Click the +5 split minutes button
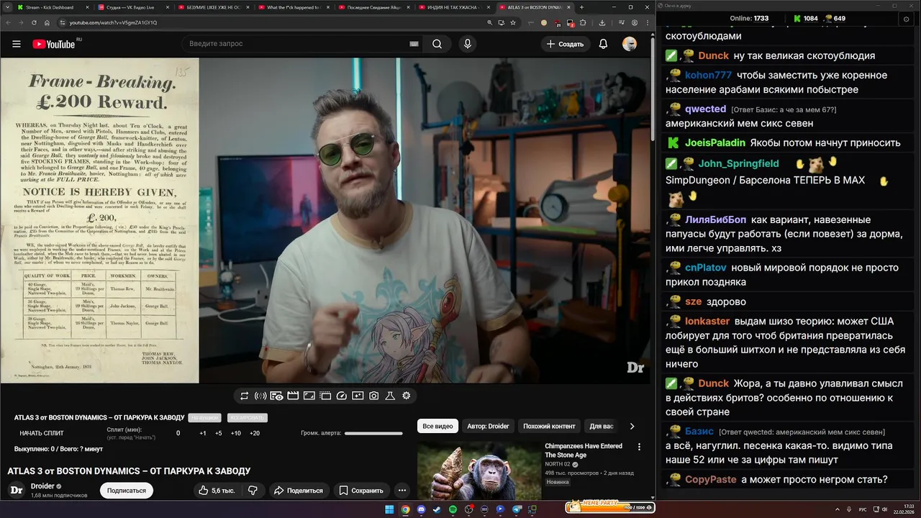This screenshot has width=921, height=518. [x=219, y=433]
